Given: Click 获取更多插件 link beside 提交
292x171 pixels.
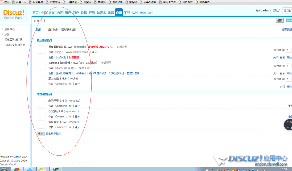Looking at the screenshot, I should pyautogui.click(x=54, y=134).
